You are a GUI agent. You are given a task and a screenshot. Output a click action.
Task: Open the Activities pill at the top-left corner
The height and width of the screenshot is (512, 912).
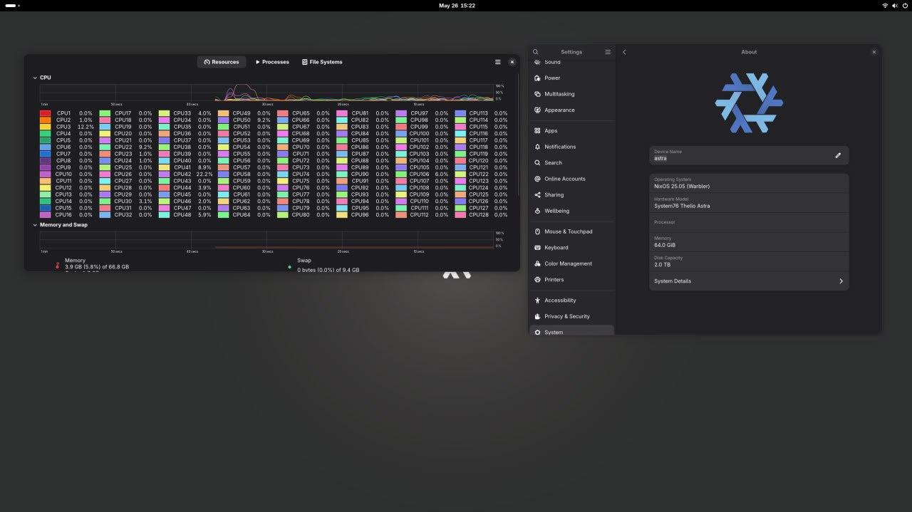[x=11, y=6]
